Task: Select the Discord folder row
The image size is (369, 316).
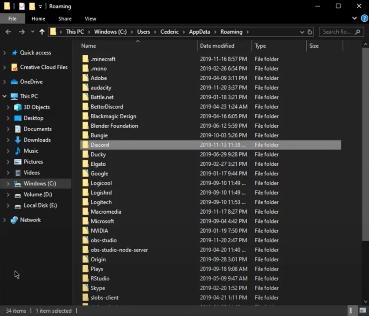Action: (210, 145)
